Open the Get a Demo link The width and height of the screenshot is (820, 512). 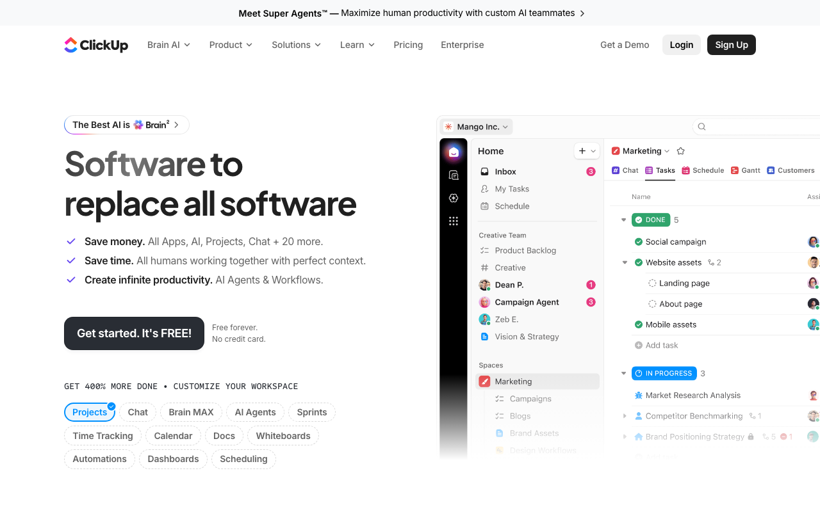pyautogui.click(x=625, y=45)
